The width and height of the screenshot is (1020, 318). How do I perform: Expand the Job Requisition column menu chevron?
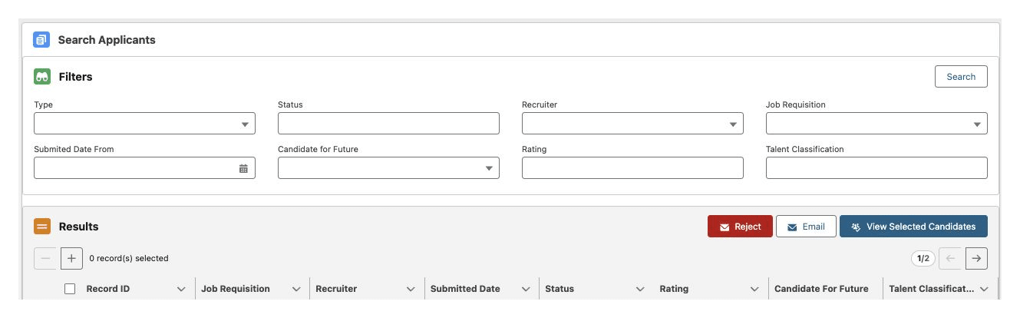coord(296,290)
